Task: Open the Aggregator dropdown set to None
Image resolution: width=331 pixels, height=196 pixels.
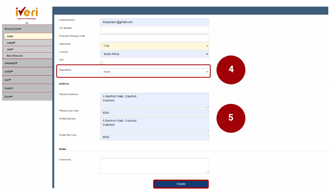Action: [x=154, y=72]
